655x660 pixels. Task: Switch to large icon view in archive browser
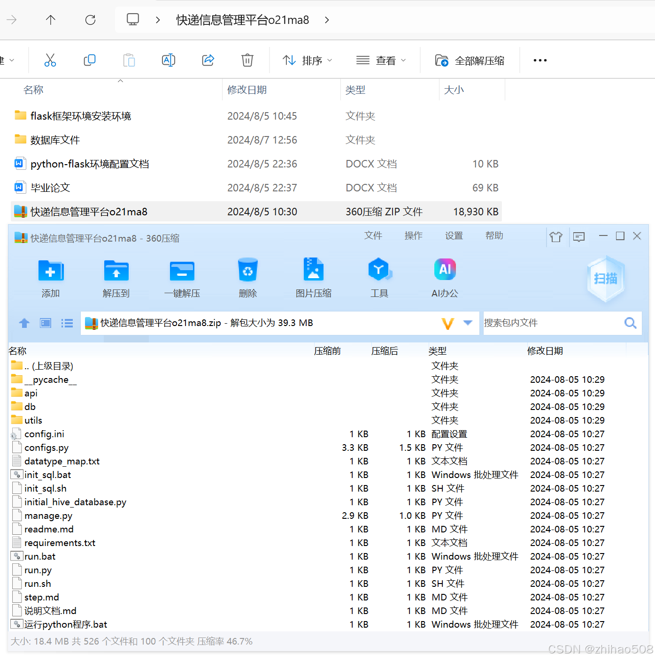pyautogui.click(x=45, y=323)
